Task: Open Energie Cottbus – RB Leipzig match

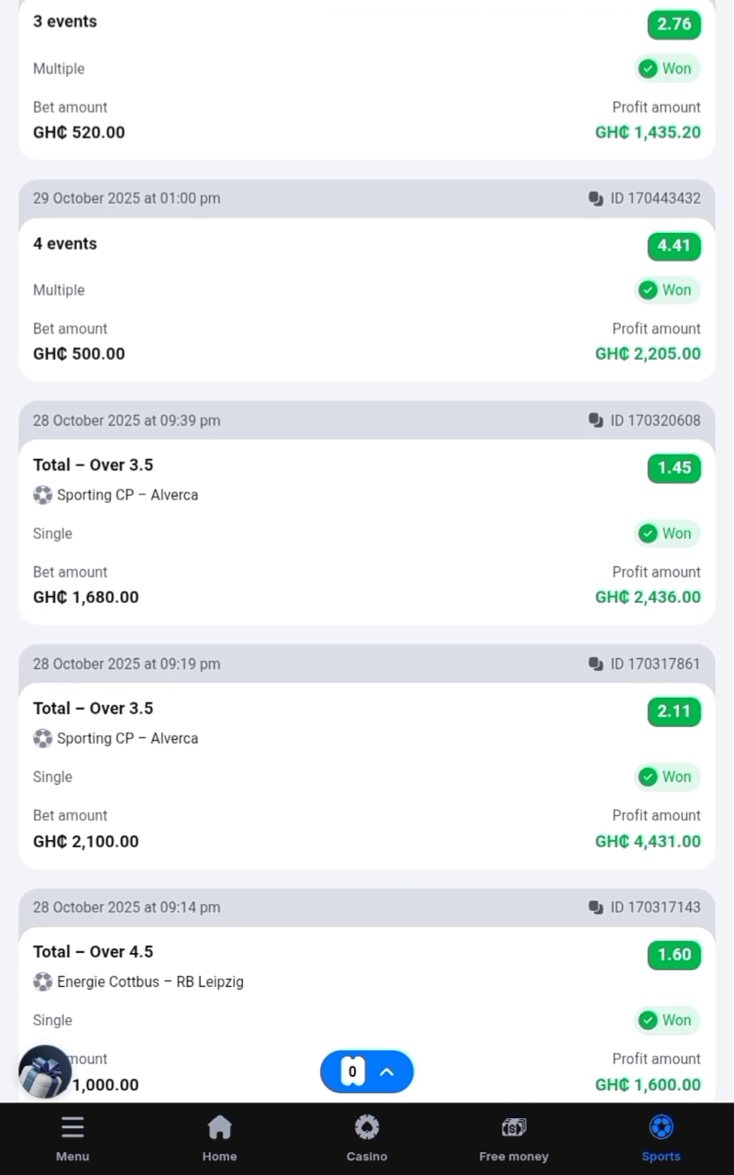Action: (150, 982)
